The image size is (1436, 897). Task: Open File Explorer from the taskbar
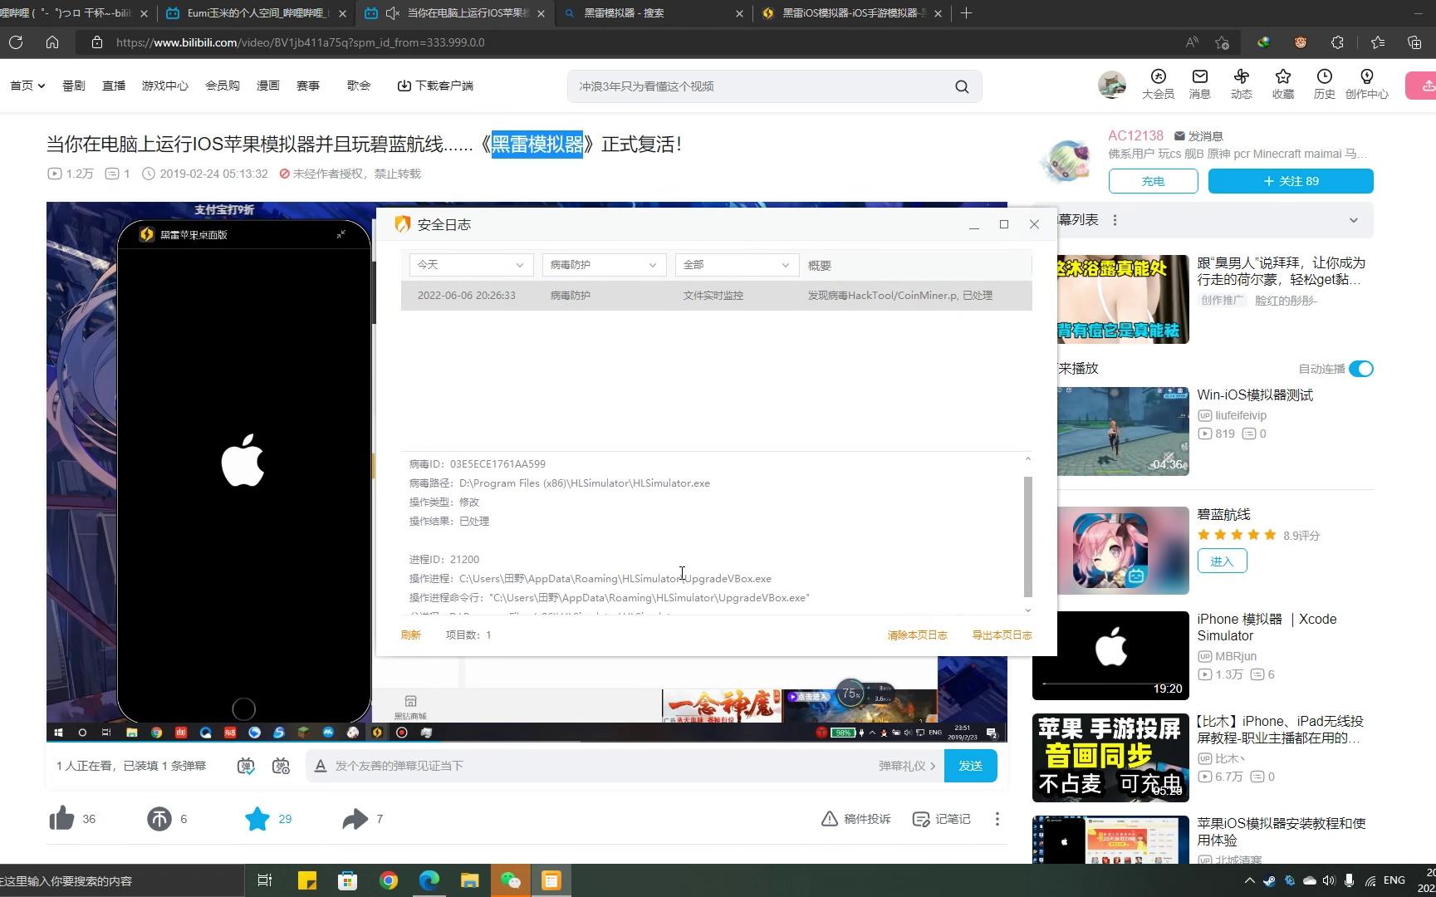click(470, 880)
